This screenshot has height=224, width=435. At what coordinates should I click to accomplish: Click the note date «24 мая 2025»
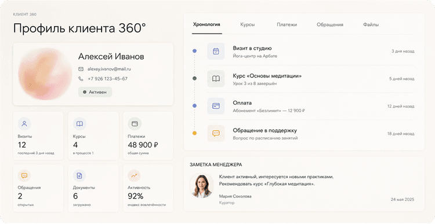pyautogui.click(x=403, y=199)
